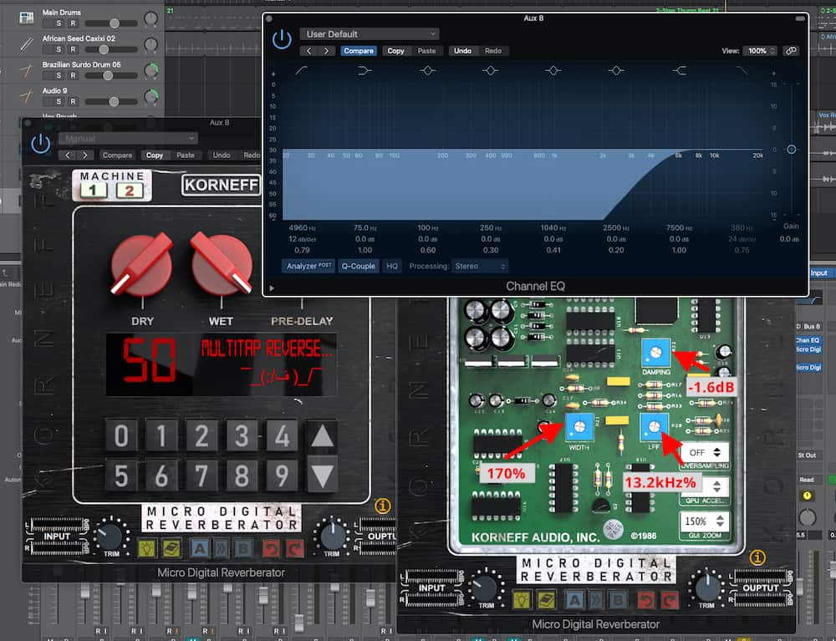Click previous preset arrow in the reverb header
The image size is (836, 641).
click(67, 155)
